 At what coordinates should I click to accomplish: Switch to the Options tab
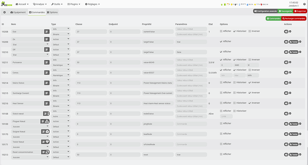pyautogui.click(x=52, y=12)
